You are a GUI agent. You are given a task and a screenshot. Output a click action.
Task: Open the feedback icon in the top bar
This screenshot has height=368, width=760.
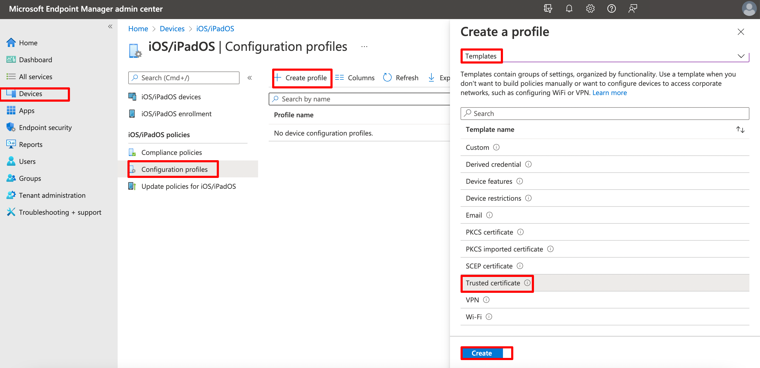[x=633, y=8]
